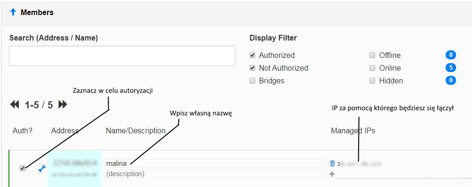Click the Offline count badge showing 0

point(451,55)
